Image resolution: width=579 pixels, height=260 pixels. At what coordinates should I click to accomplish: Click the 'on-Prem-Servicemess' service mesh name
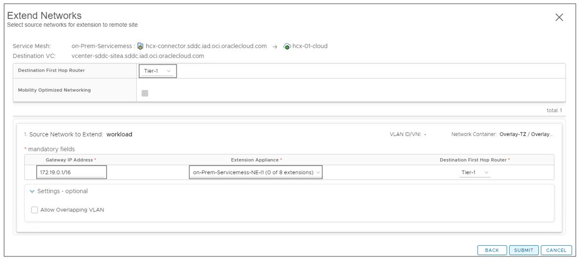coord(102,46)
